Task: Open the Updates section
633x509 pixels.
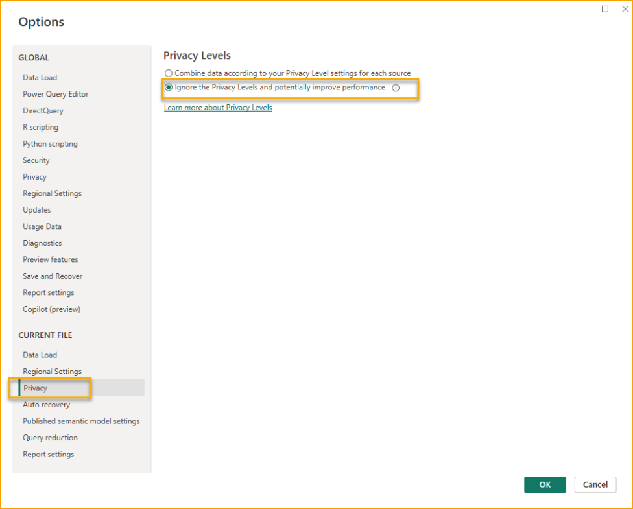Action: click(36, 209)
